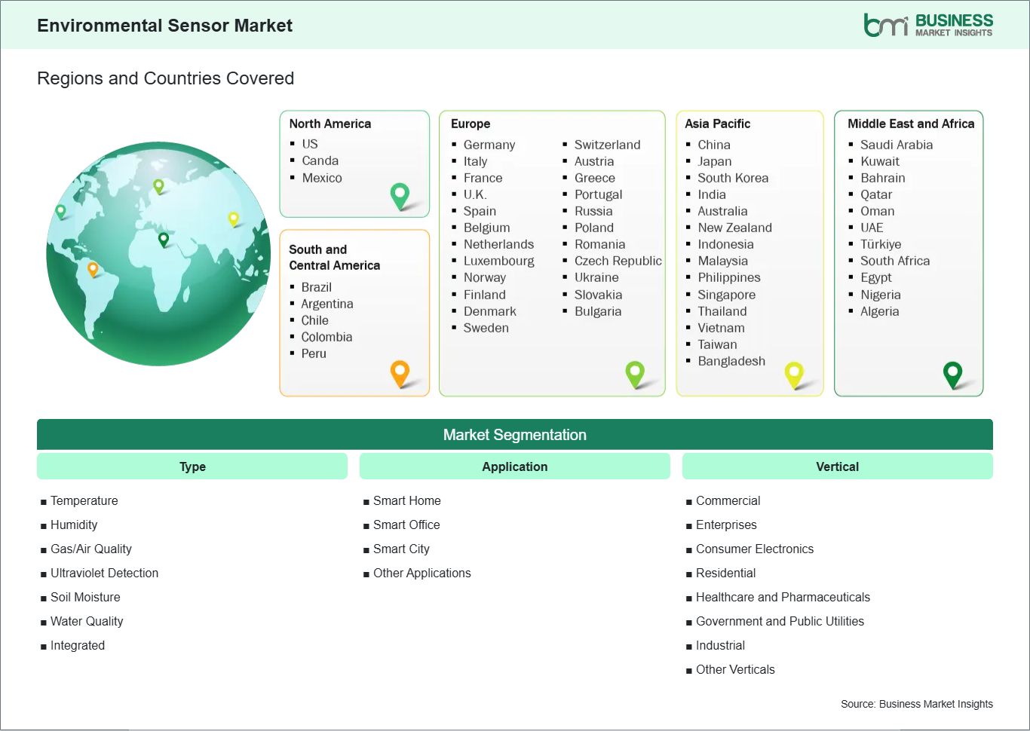Click the dark green pin on globe's Africa

tap(164, 240)
